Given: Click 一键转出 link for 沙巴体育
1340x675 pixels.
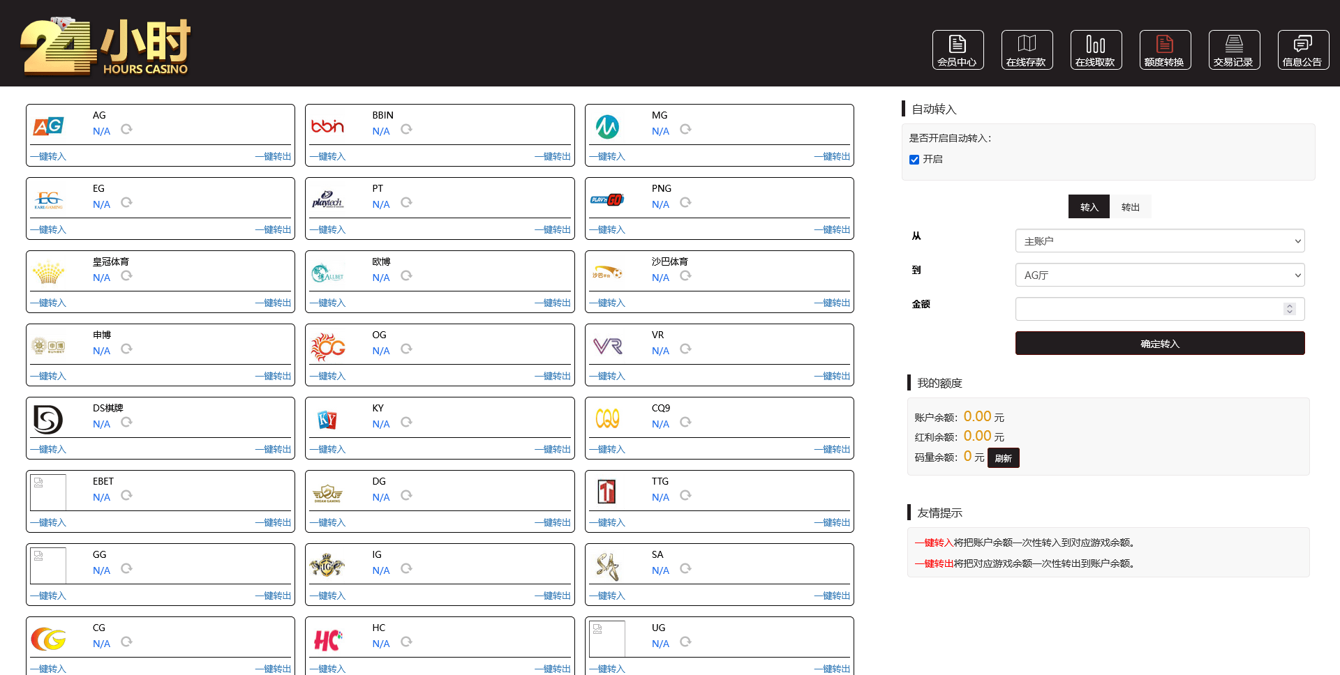Looking at the screenshot, I should pos(832,303).
